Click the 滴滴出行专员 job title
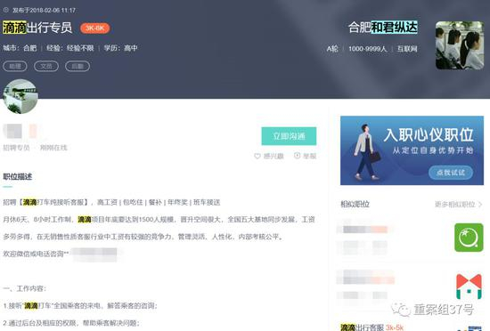 (37, 28)
